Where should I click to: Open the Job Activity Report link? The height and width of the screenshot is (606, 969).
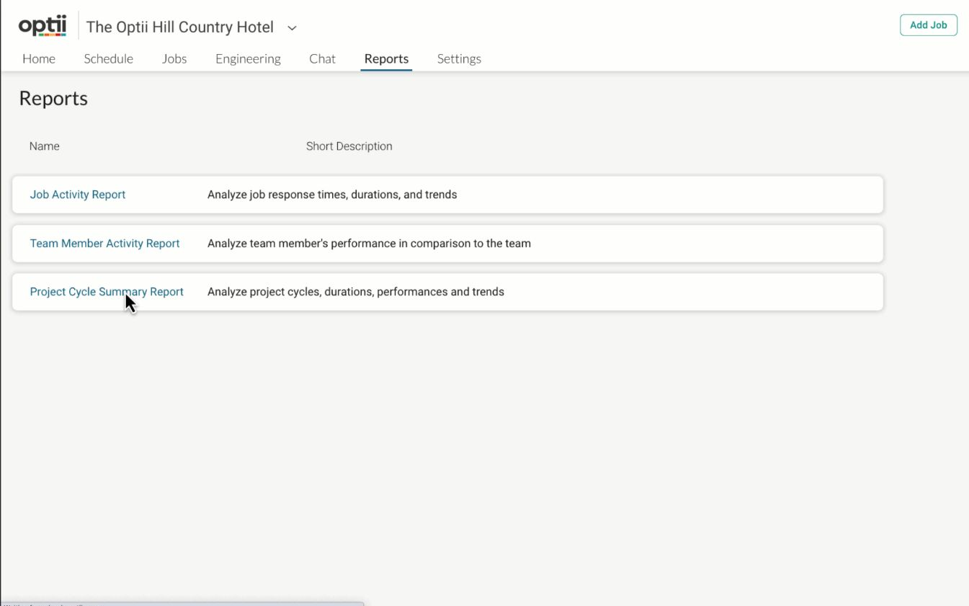[x=78, y=195]
